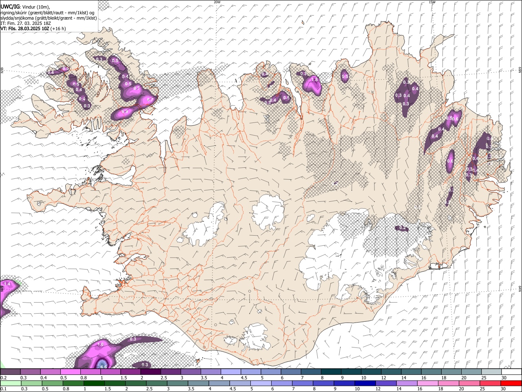This screenshot has width=522, height=392.
Task: Click the dark green 1 swatch in bottom legend
Action: pos(94,383)
